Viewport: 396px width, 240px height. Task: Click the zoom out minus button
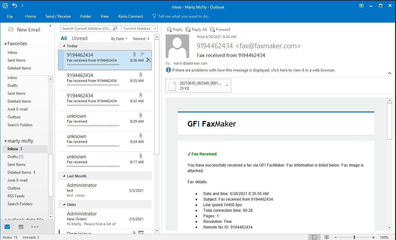335,237
